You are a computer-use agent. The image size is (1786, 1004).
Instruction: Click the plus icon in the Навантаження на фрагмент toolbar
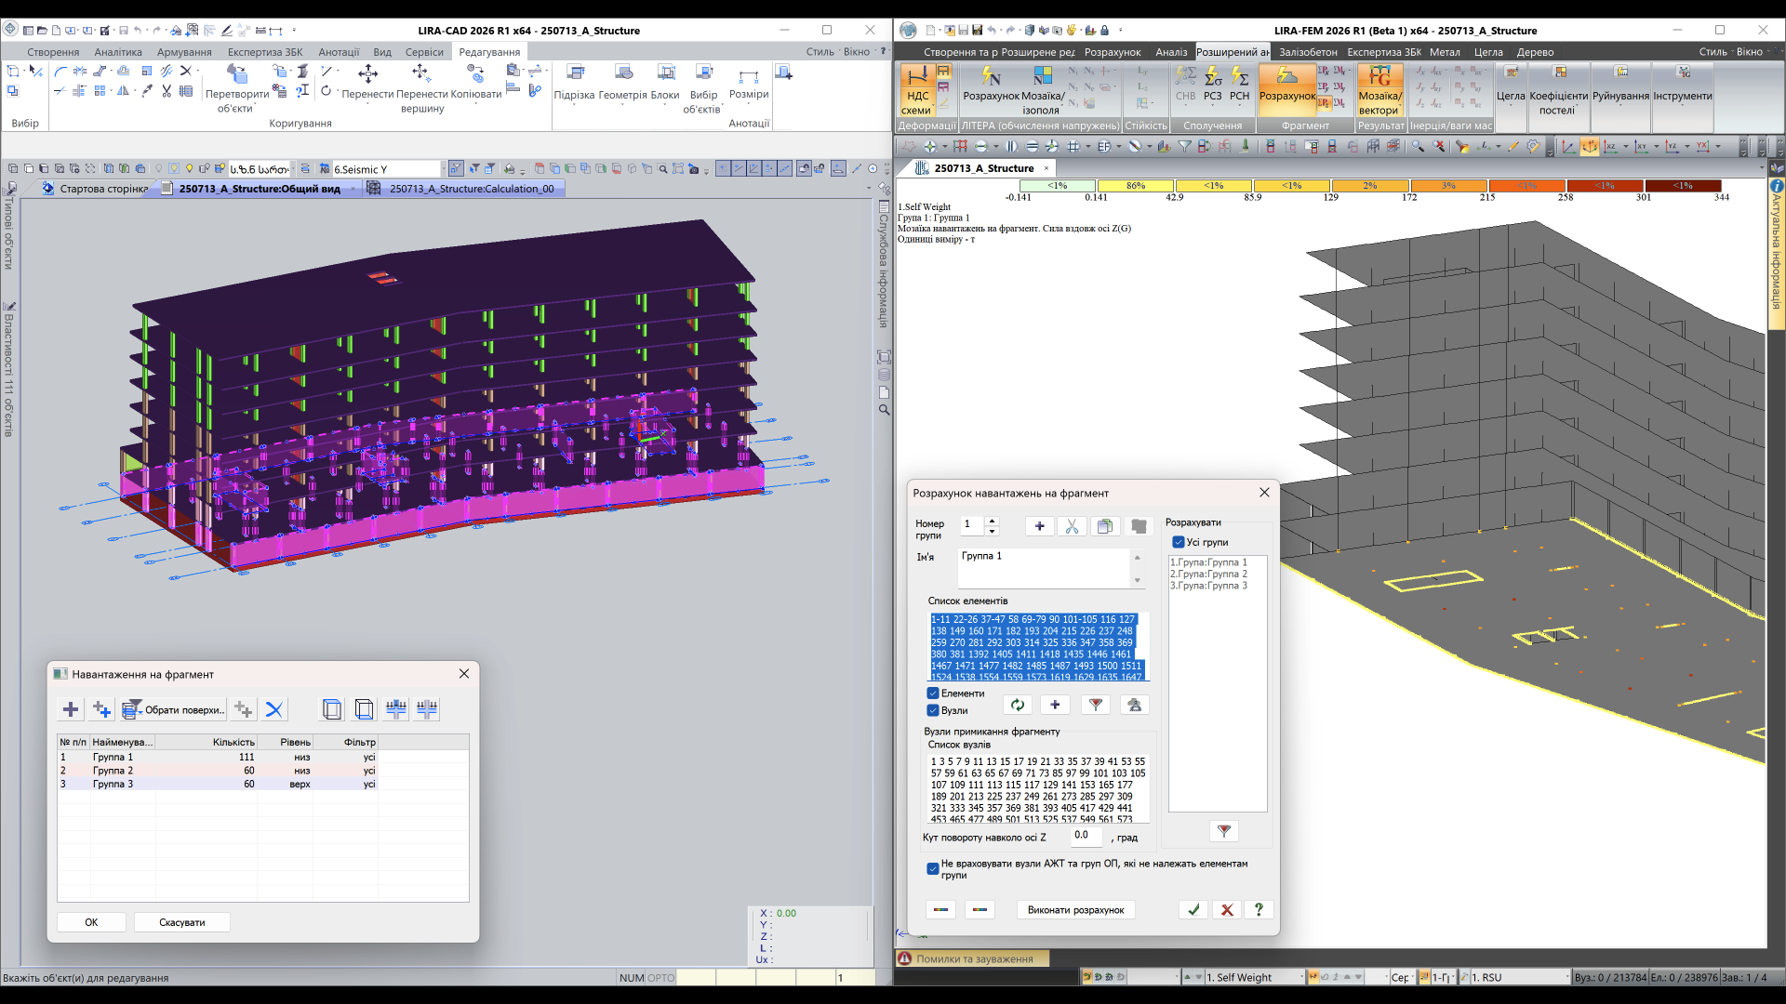click(x=71, y=709)
